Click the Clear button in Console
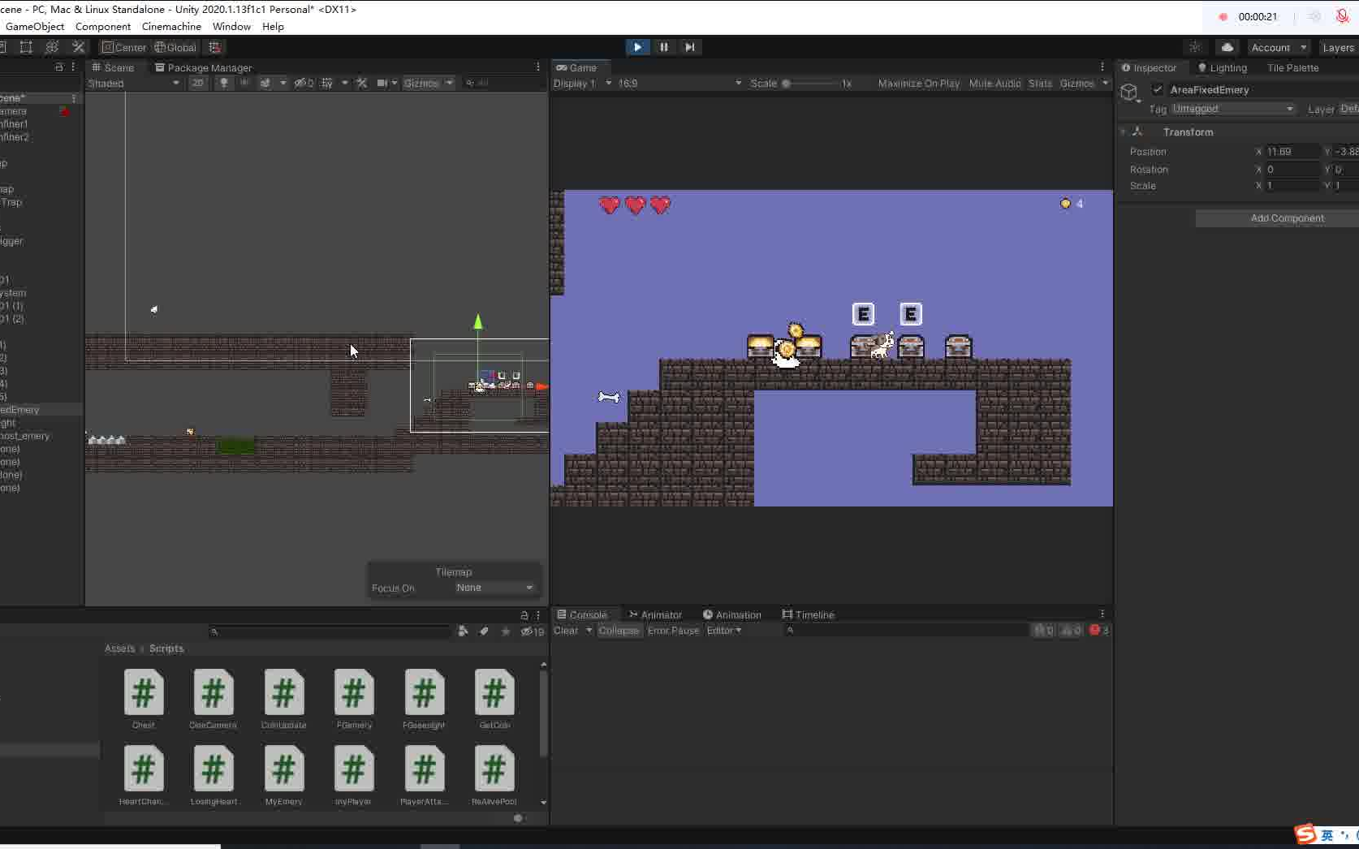The width and height of the screenshot is (1359, 849). (x=566, y=631)
